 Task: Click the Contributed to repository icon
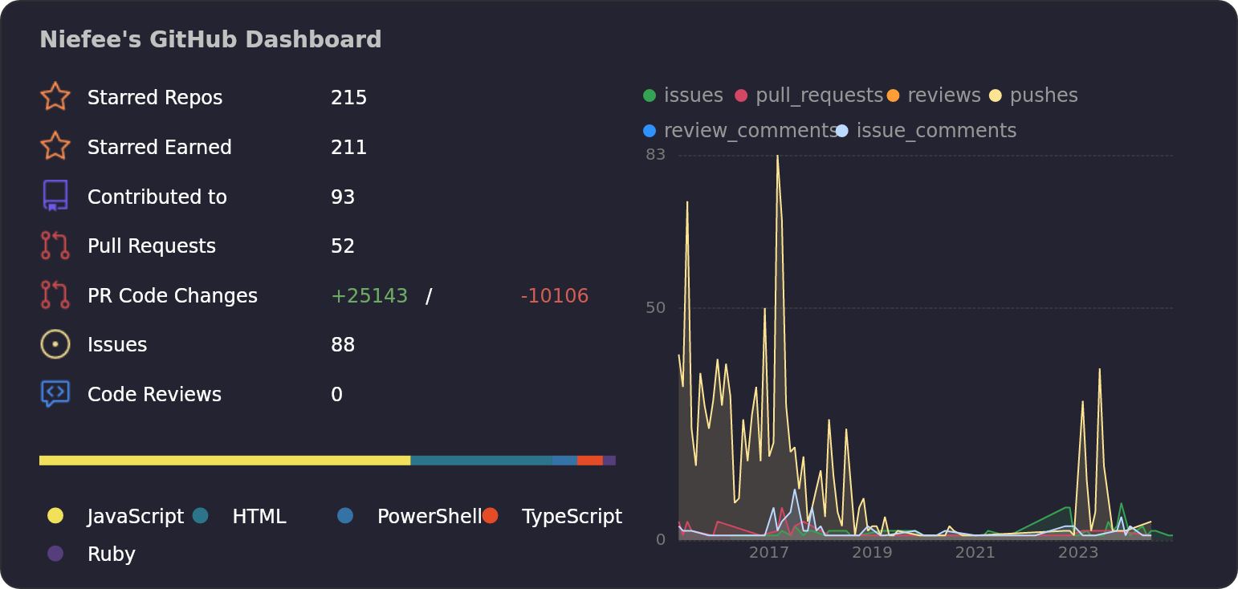(x=55, y=196)
